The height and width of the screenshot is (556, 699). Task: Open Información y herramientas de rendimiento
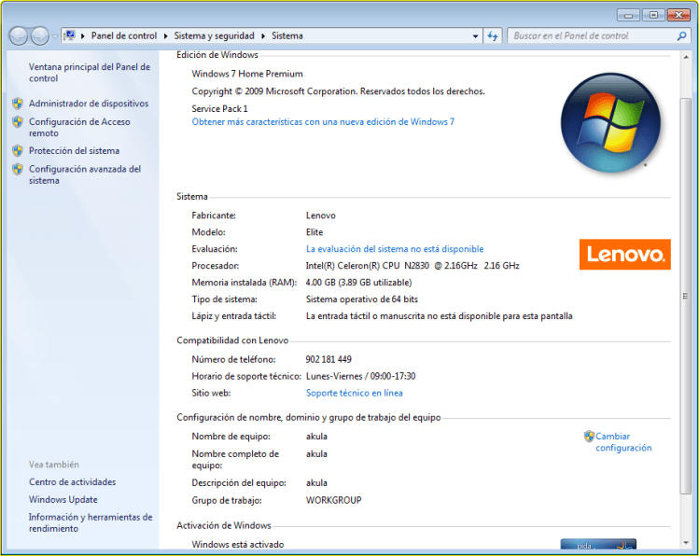point(91,523)
